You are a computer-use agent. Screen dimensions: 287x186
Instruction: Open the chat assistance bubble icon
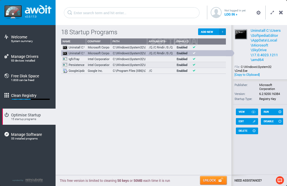pyautogui.click(x=280, y=180)
